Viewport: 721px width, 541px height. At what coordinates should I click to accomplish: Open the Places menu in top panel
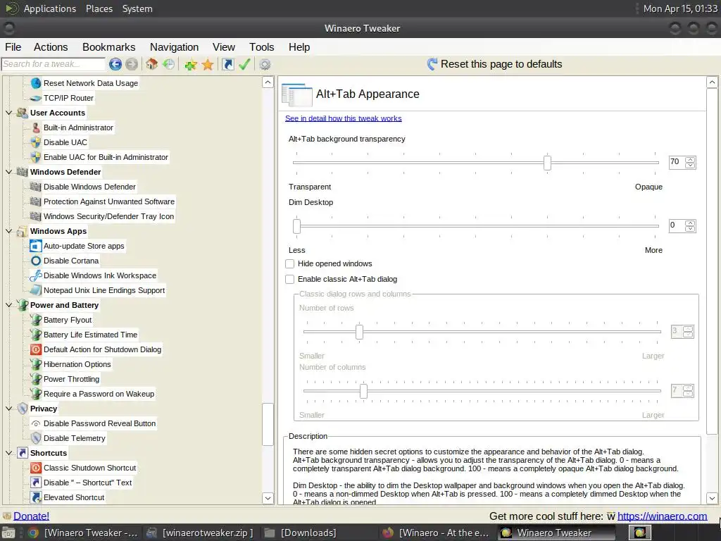99,8
